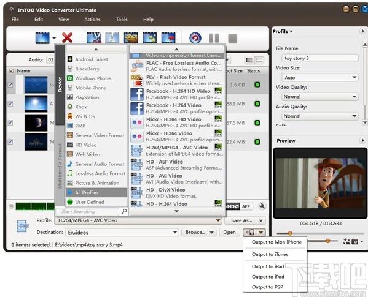Viewport: 368px width, 297px height.
Task: Stop the conversion
Action: (233, 39)
